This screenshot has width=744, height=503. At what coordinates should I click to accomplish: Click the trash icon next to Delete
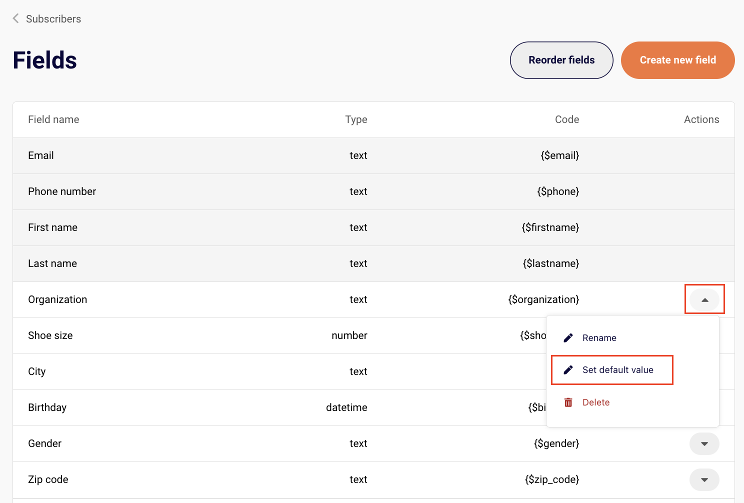click(568, 402)
